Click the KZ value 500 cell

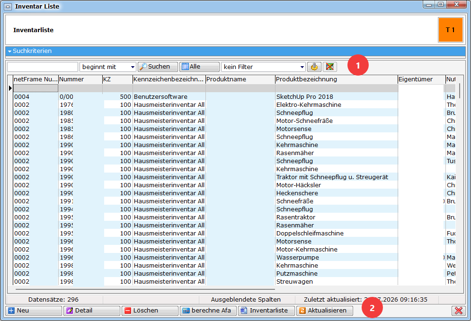(117, 96)
